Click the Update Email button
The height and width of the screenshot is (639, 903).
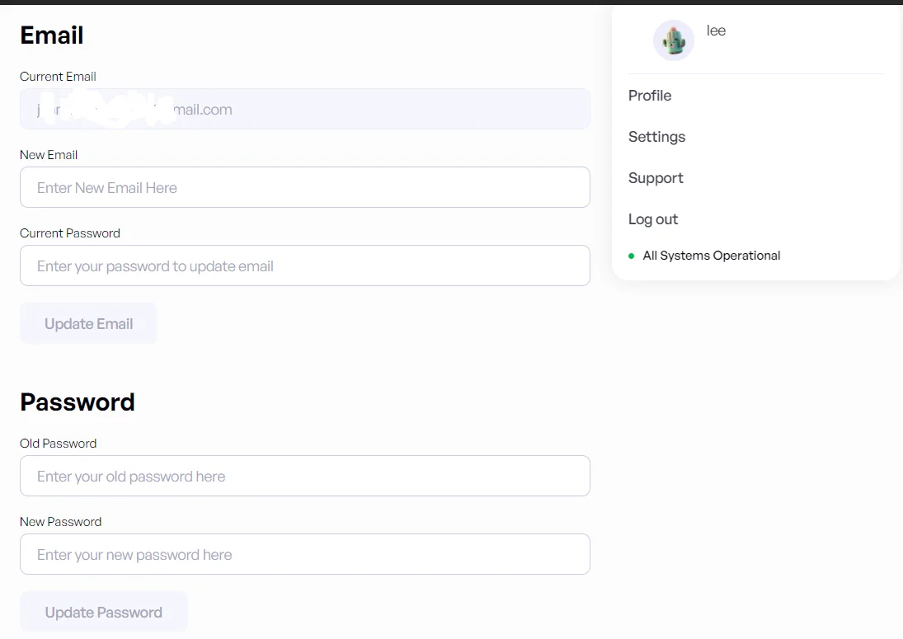click(x=89, y=323)
